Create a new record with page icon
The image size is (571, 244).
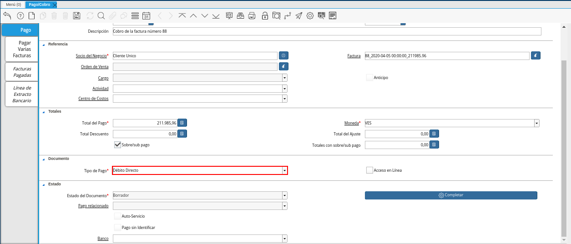pyautogui.click(x=31, y=16)
